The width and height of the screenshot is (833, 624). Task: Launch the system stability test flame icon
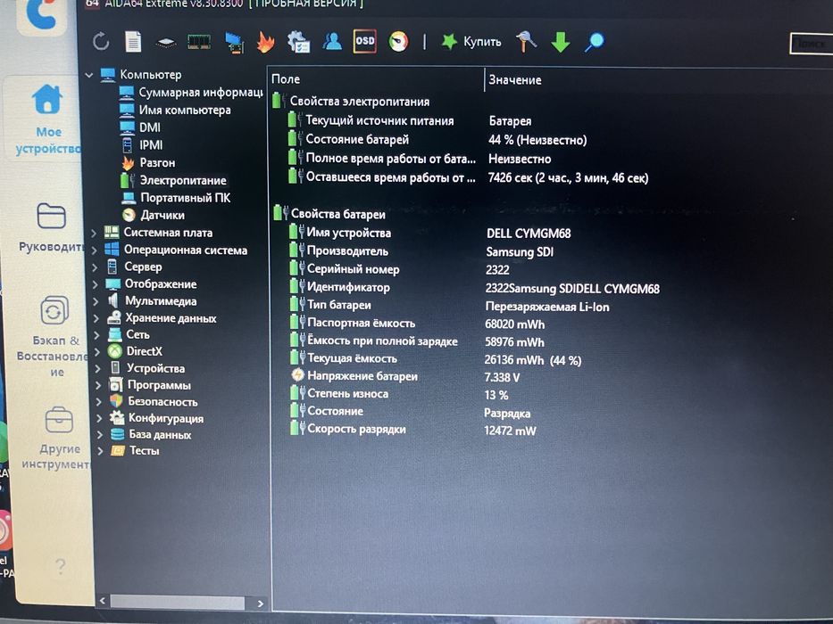(x=266, y=42)
